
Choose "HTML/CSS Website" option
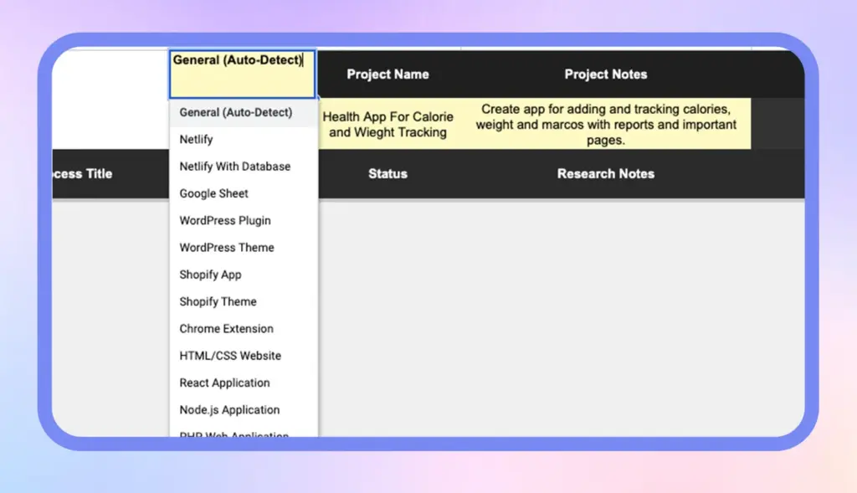[230, 355]
